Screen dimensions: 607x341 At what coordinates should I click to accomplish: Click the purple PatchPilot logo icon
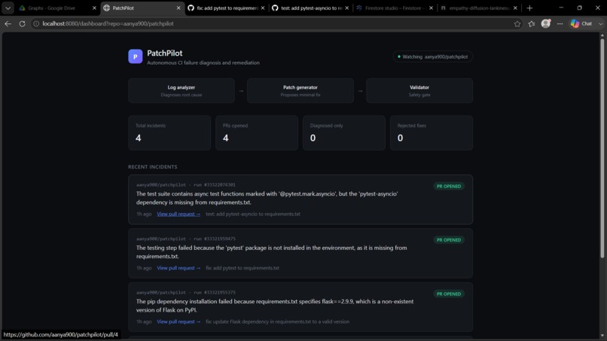[x=135, y=56]
